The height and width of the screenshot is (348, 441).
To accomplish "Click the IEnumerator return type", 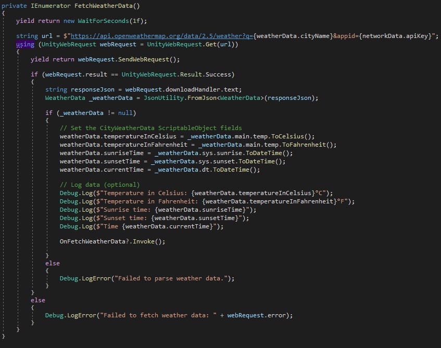I will coord(51,6).
